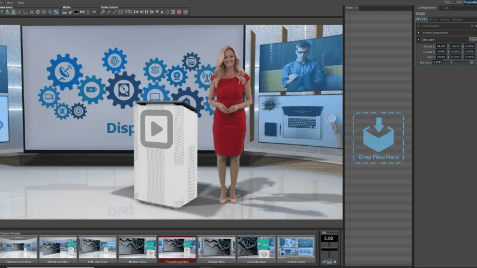This screenshot has width=477, height=268.
Task: Click the grid bars icon in View Areas
Action: (x=32, y=12)
